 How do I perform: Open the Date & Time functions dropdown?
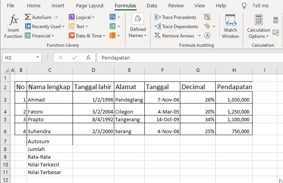[x=87, y=36]
